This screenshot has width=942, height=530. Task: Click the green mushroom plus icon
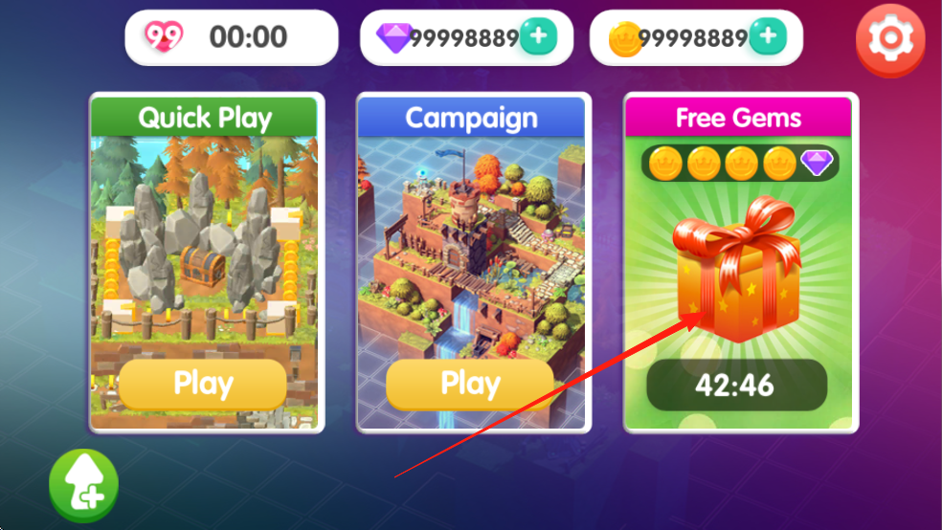[x=83, y=486]
